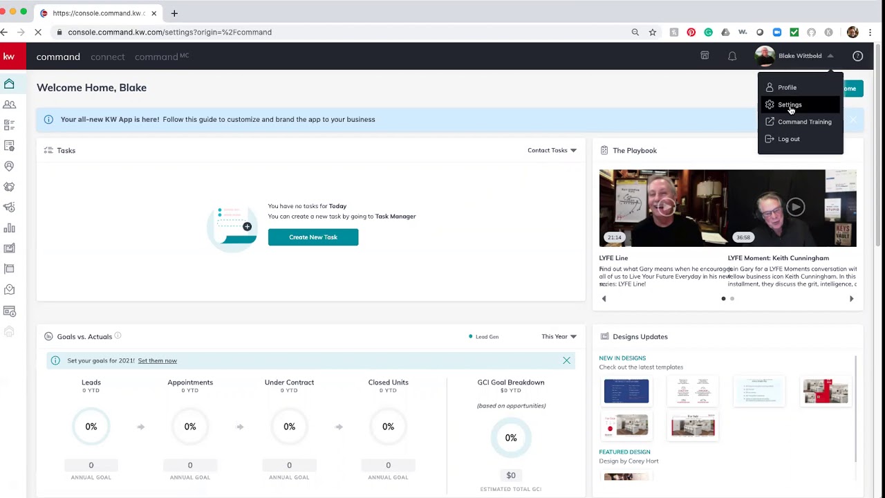Click the info icon beside Goals vs. Actuals

pos(118,336)
